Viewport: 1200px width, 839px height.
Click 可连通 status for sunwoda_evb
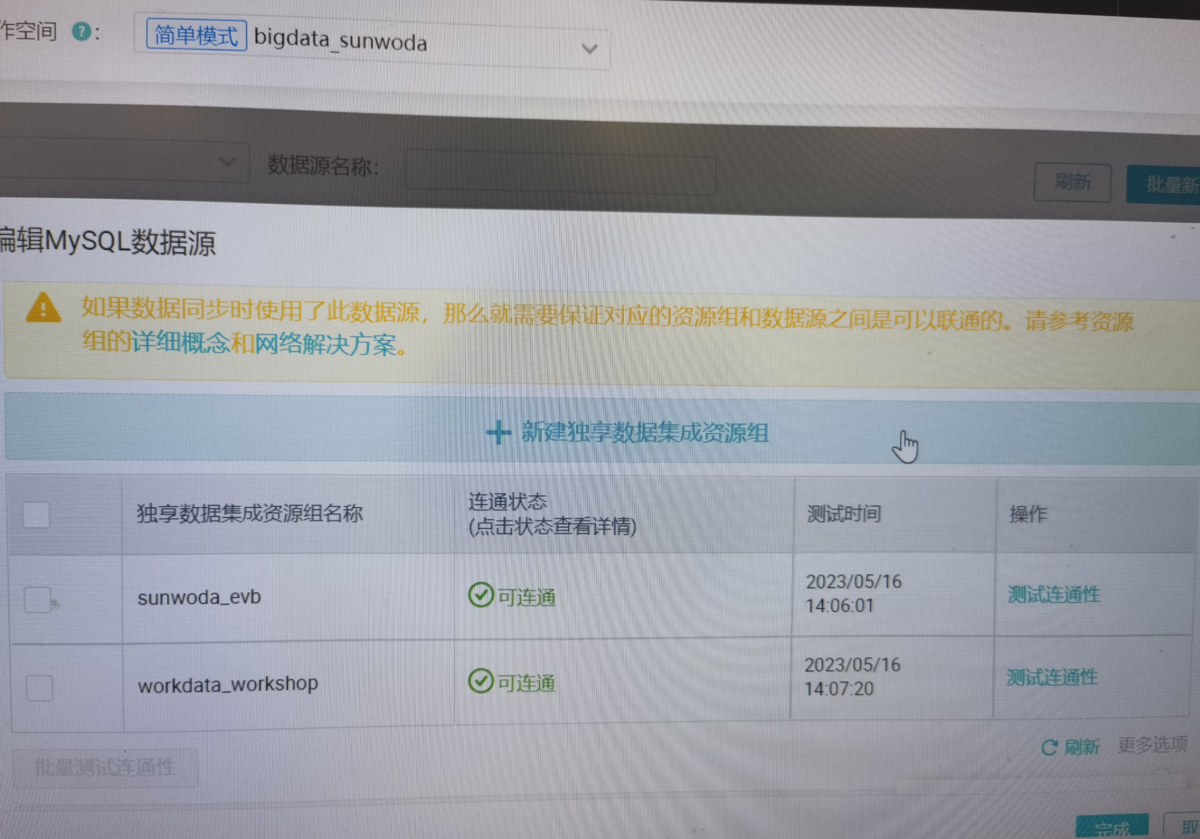coord(527,597)
